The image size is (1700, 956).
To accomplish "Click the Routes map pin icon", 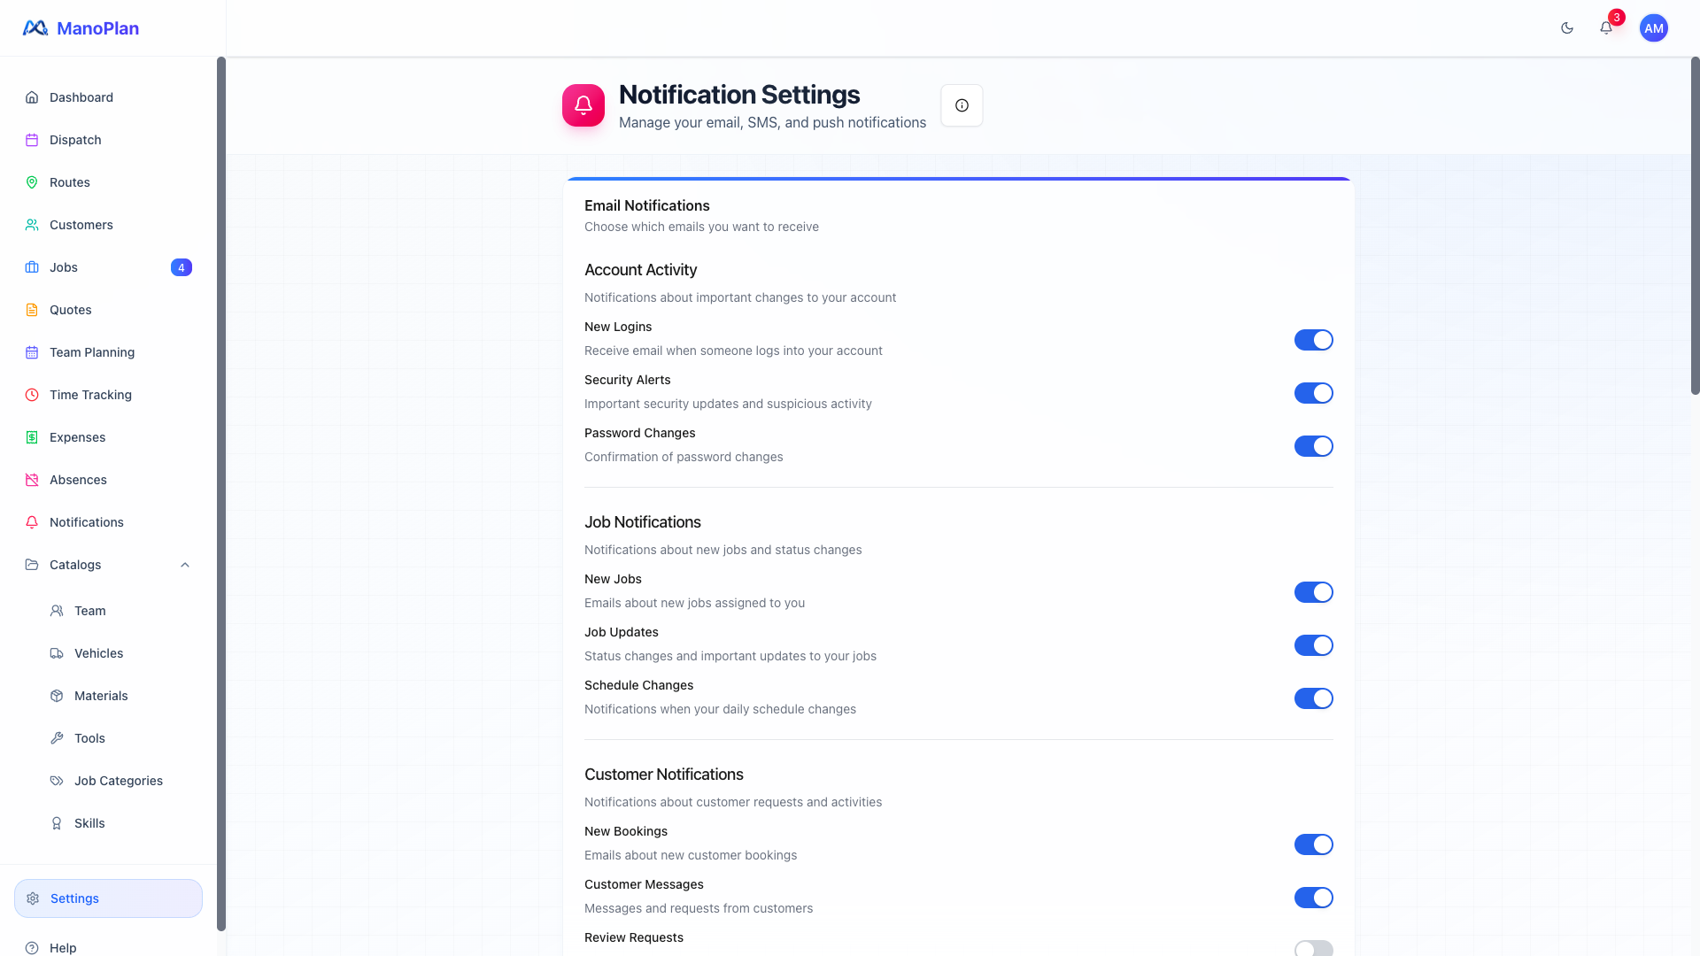I will point(32,182).
